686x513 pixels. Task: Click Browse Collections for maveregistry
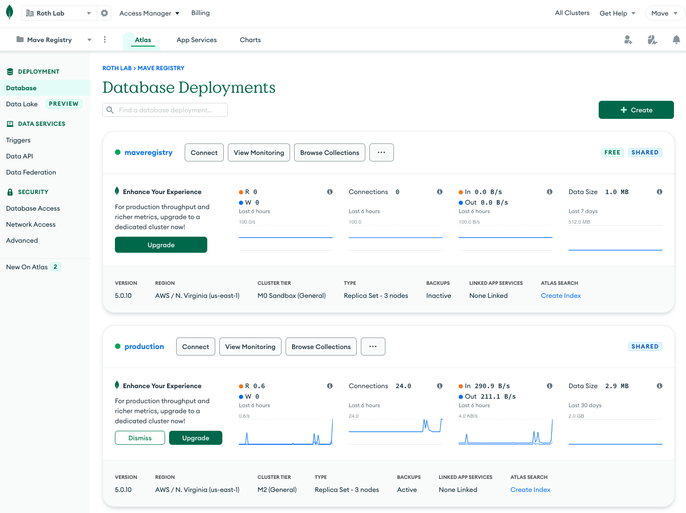pos(330,152)
